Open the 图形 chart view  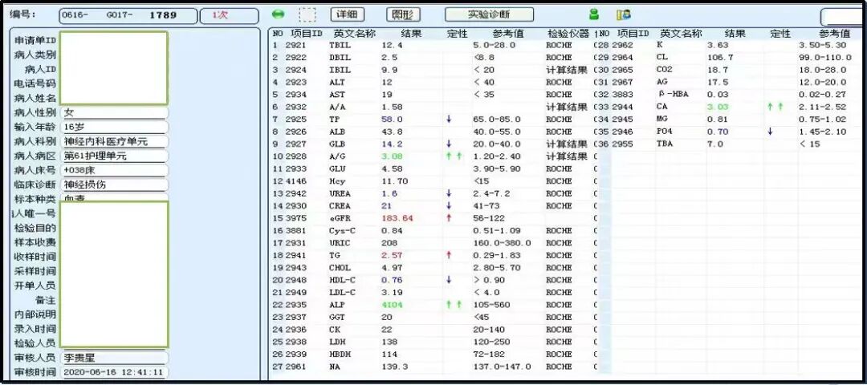coord(403,15)
